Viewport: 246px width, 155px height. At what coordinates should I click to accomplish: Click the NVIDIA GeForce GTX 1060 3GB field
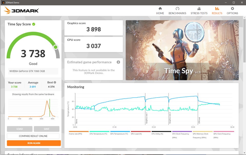tap(33, 71)
